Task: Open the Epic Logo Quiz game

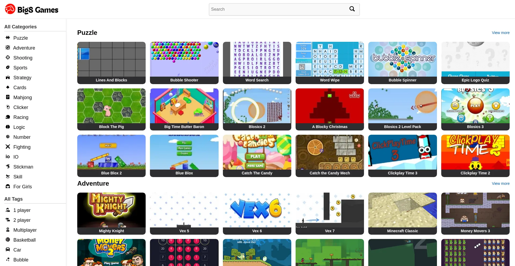Action: pos(475,63)
